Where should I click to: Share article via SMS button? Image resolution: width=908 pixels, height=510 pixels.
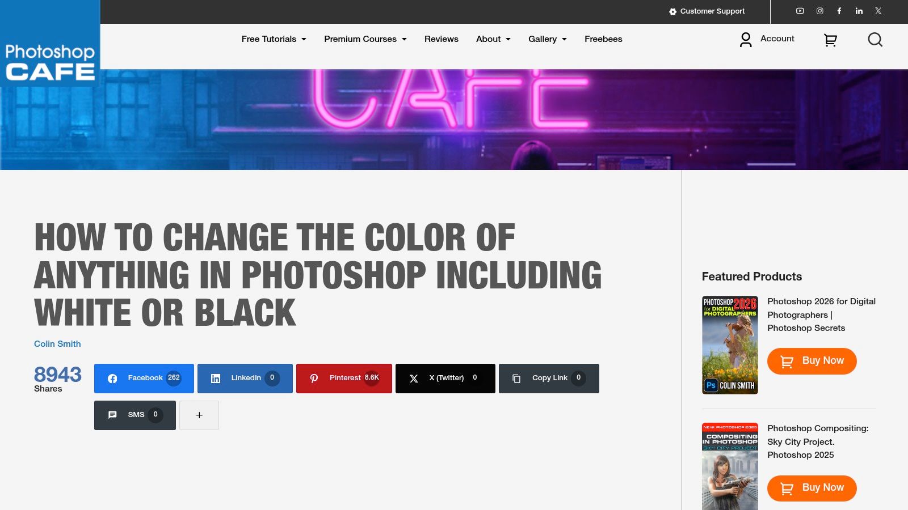[135, 415]
